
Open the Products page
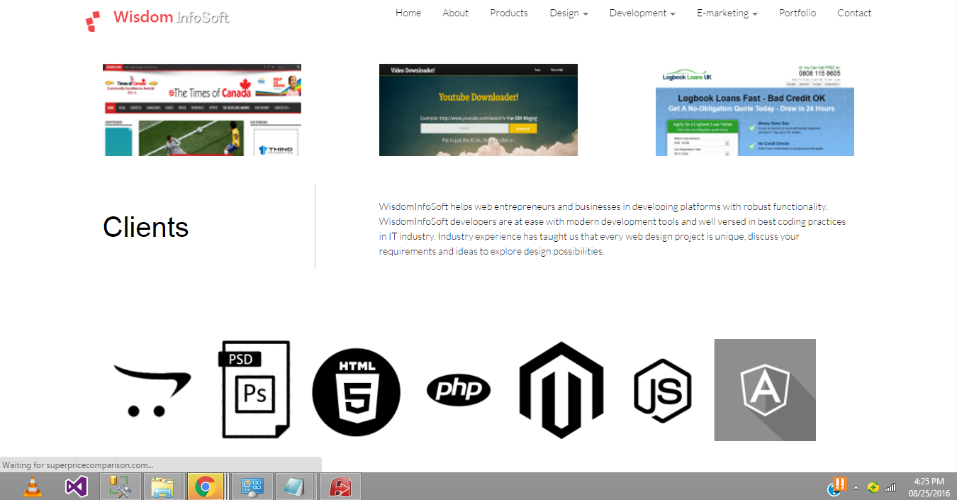509,13
